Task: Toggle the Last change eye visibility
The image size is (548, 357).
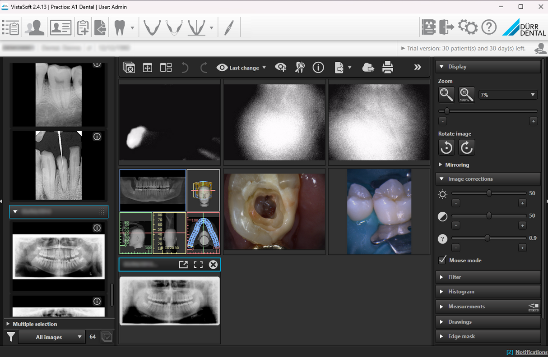Action: [222, 68]
